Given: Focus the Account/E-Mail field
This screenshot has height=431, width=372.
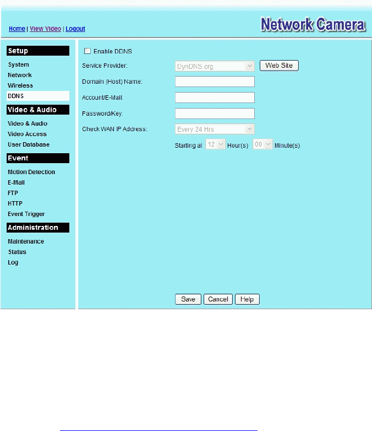Looking at the screenshot, I should (215, 98).
